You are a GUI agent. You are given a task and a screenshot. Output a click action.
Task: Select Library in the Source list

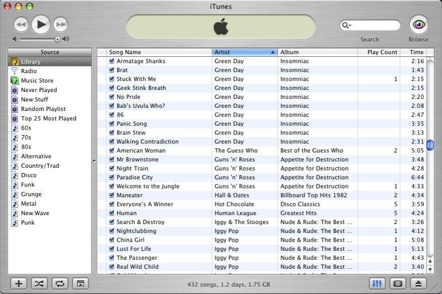tap(50, 62)
